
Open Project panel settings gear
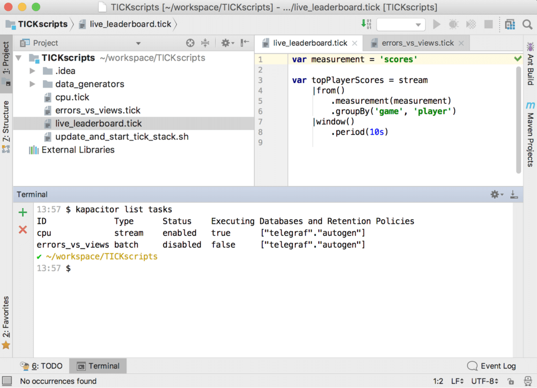click(x=226, y=43)
